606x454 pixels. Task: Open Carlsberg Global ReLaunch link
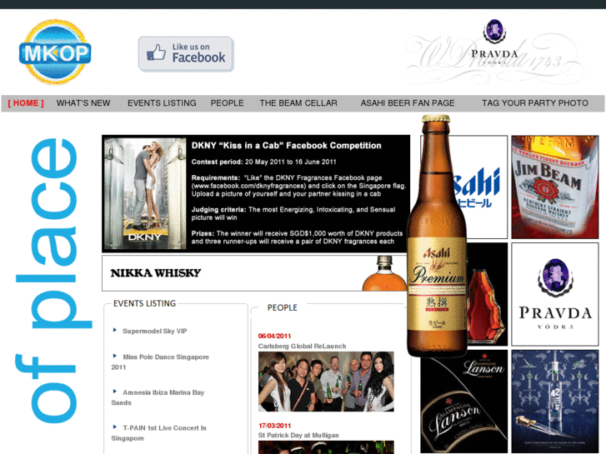point(303,347)
